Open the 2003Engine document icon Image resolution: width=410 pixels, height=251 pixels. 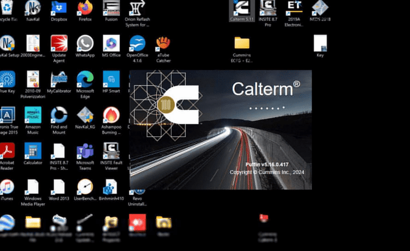pos(33,46)
